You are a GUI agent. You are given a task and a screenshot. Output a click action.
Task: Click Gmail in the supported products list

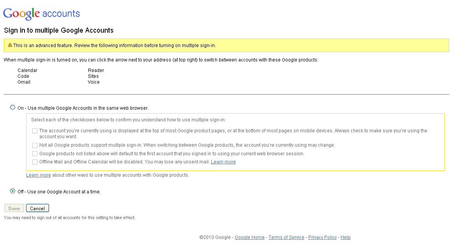24,82
